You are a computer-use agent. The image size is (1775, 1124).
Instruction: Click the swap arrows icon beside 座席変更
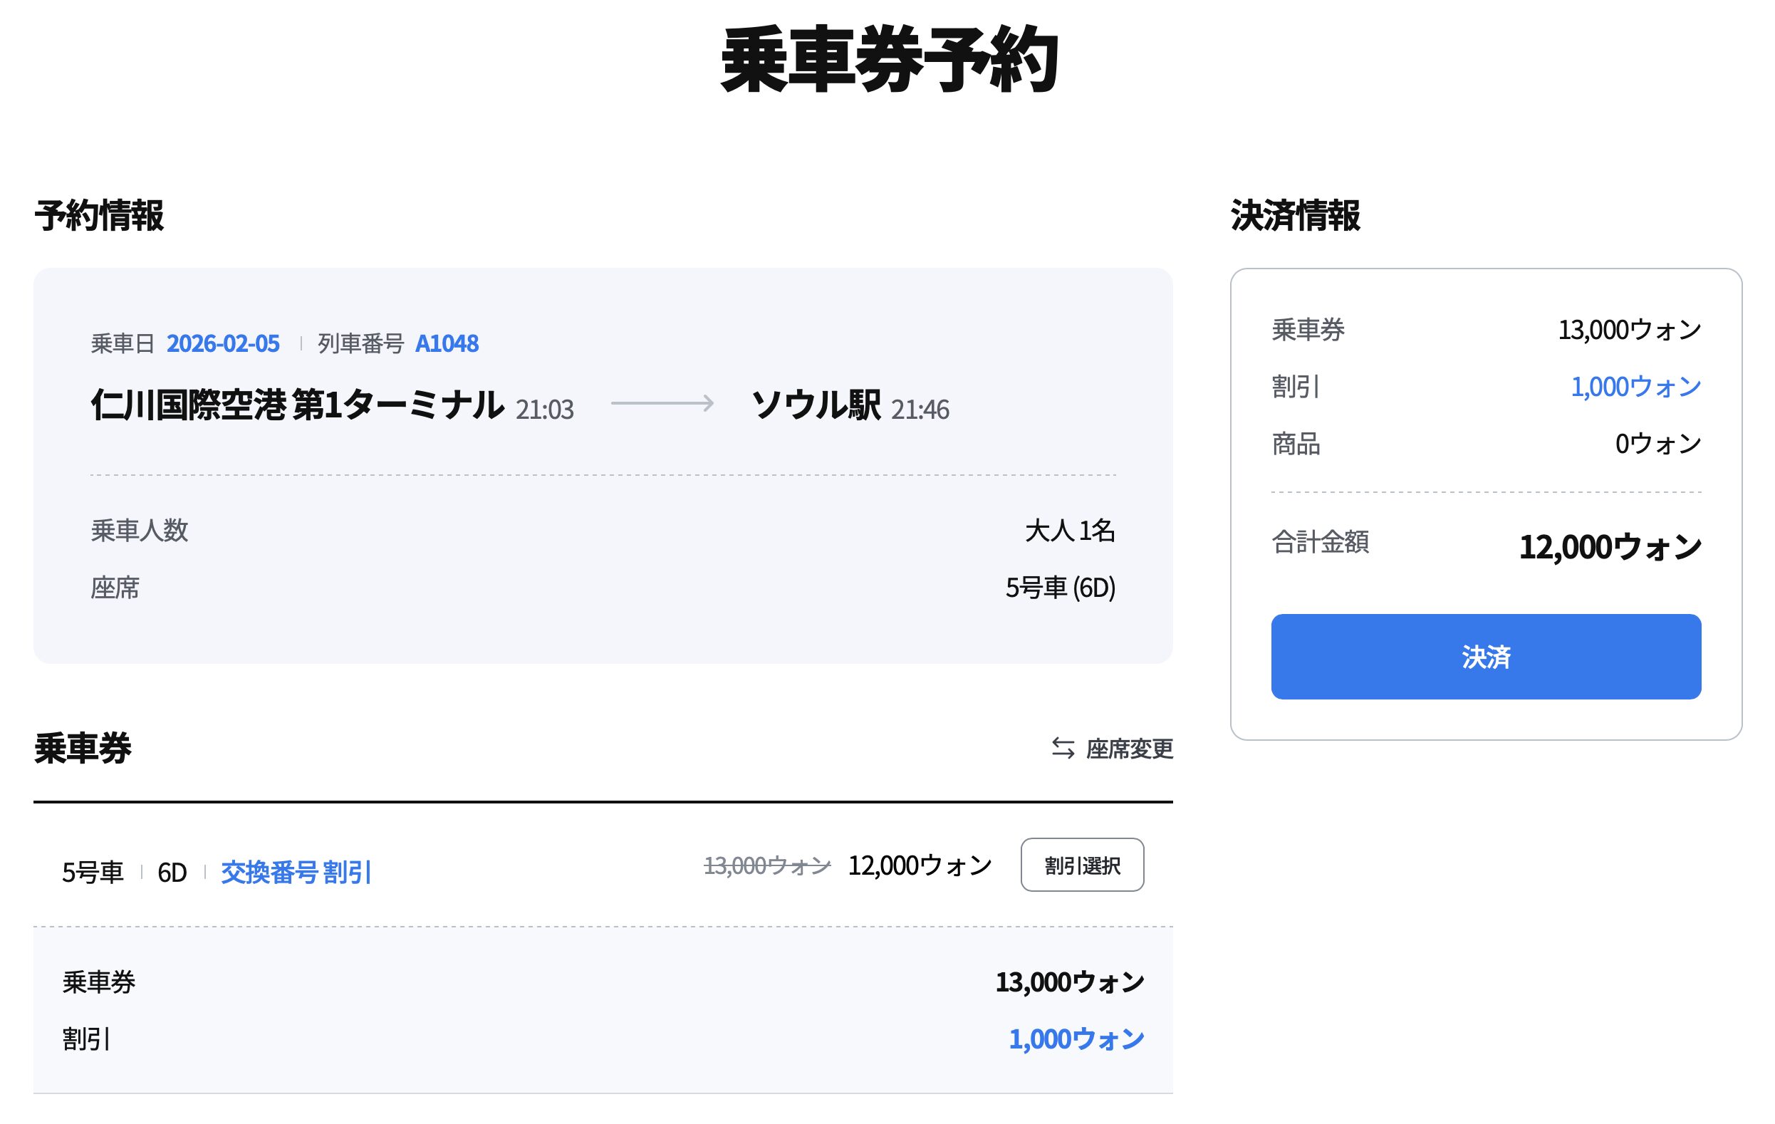[x=1062, y=748]
